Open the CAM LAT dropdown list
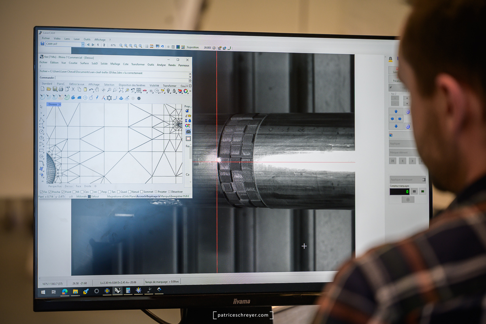The height and width of the screenshot is (324, 486). pos(83,45)
